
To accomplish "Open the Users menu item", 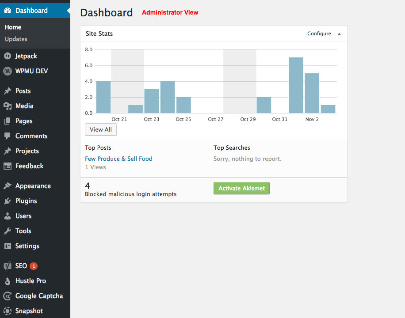I will point(23,216).
